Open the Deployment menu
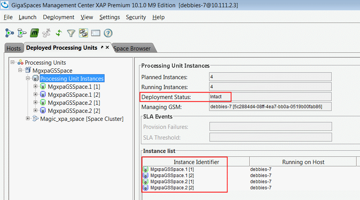 (59, 17)
